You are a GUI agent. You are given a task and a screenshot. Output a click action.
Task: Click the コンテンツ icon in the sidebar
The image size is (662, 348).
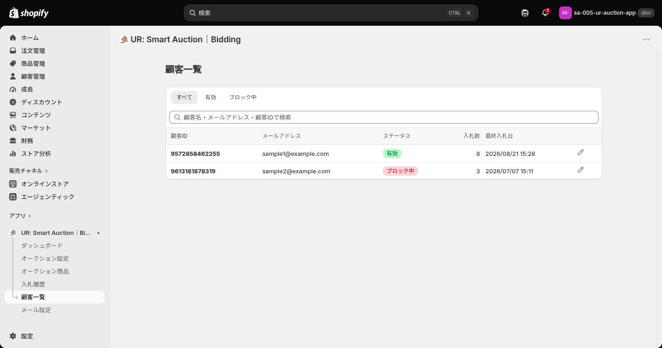(x=13, y=115)
